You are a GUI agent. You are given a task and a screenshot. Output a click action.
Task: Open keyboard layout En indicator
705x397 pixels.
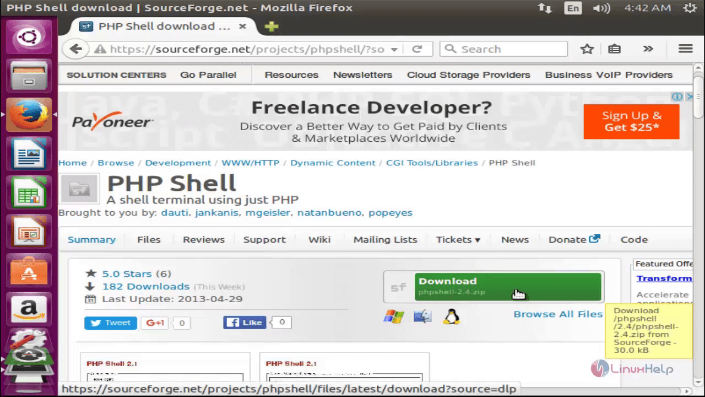[x=573, y=8]
